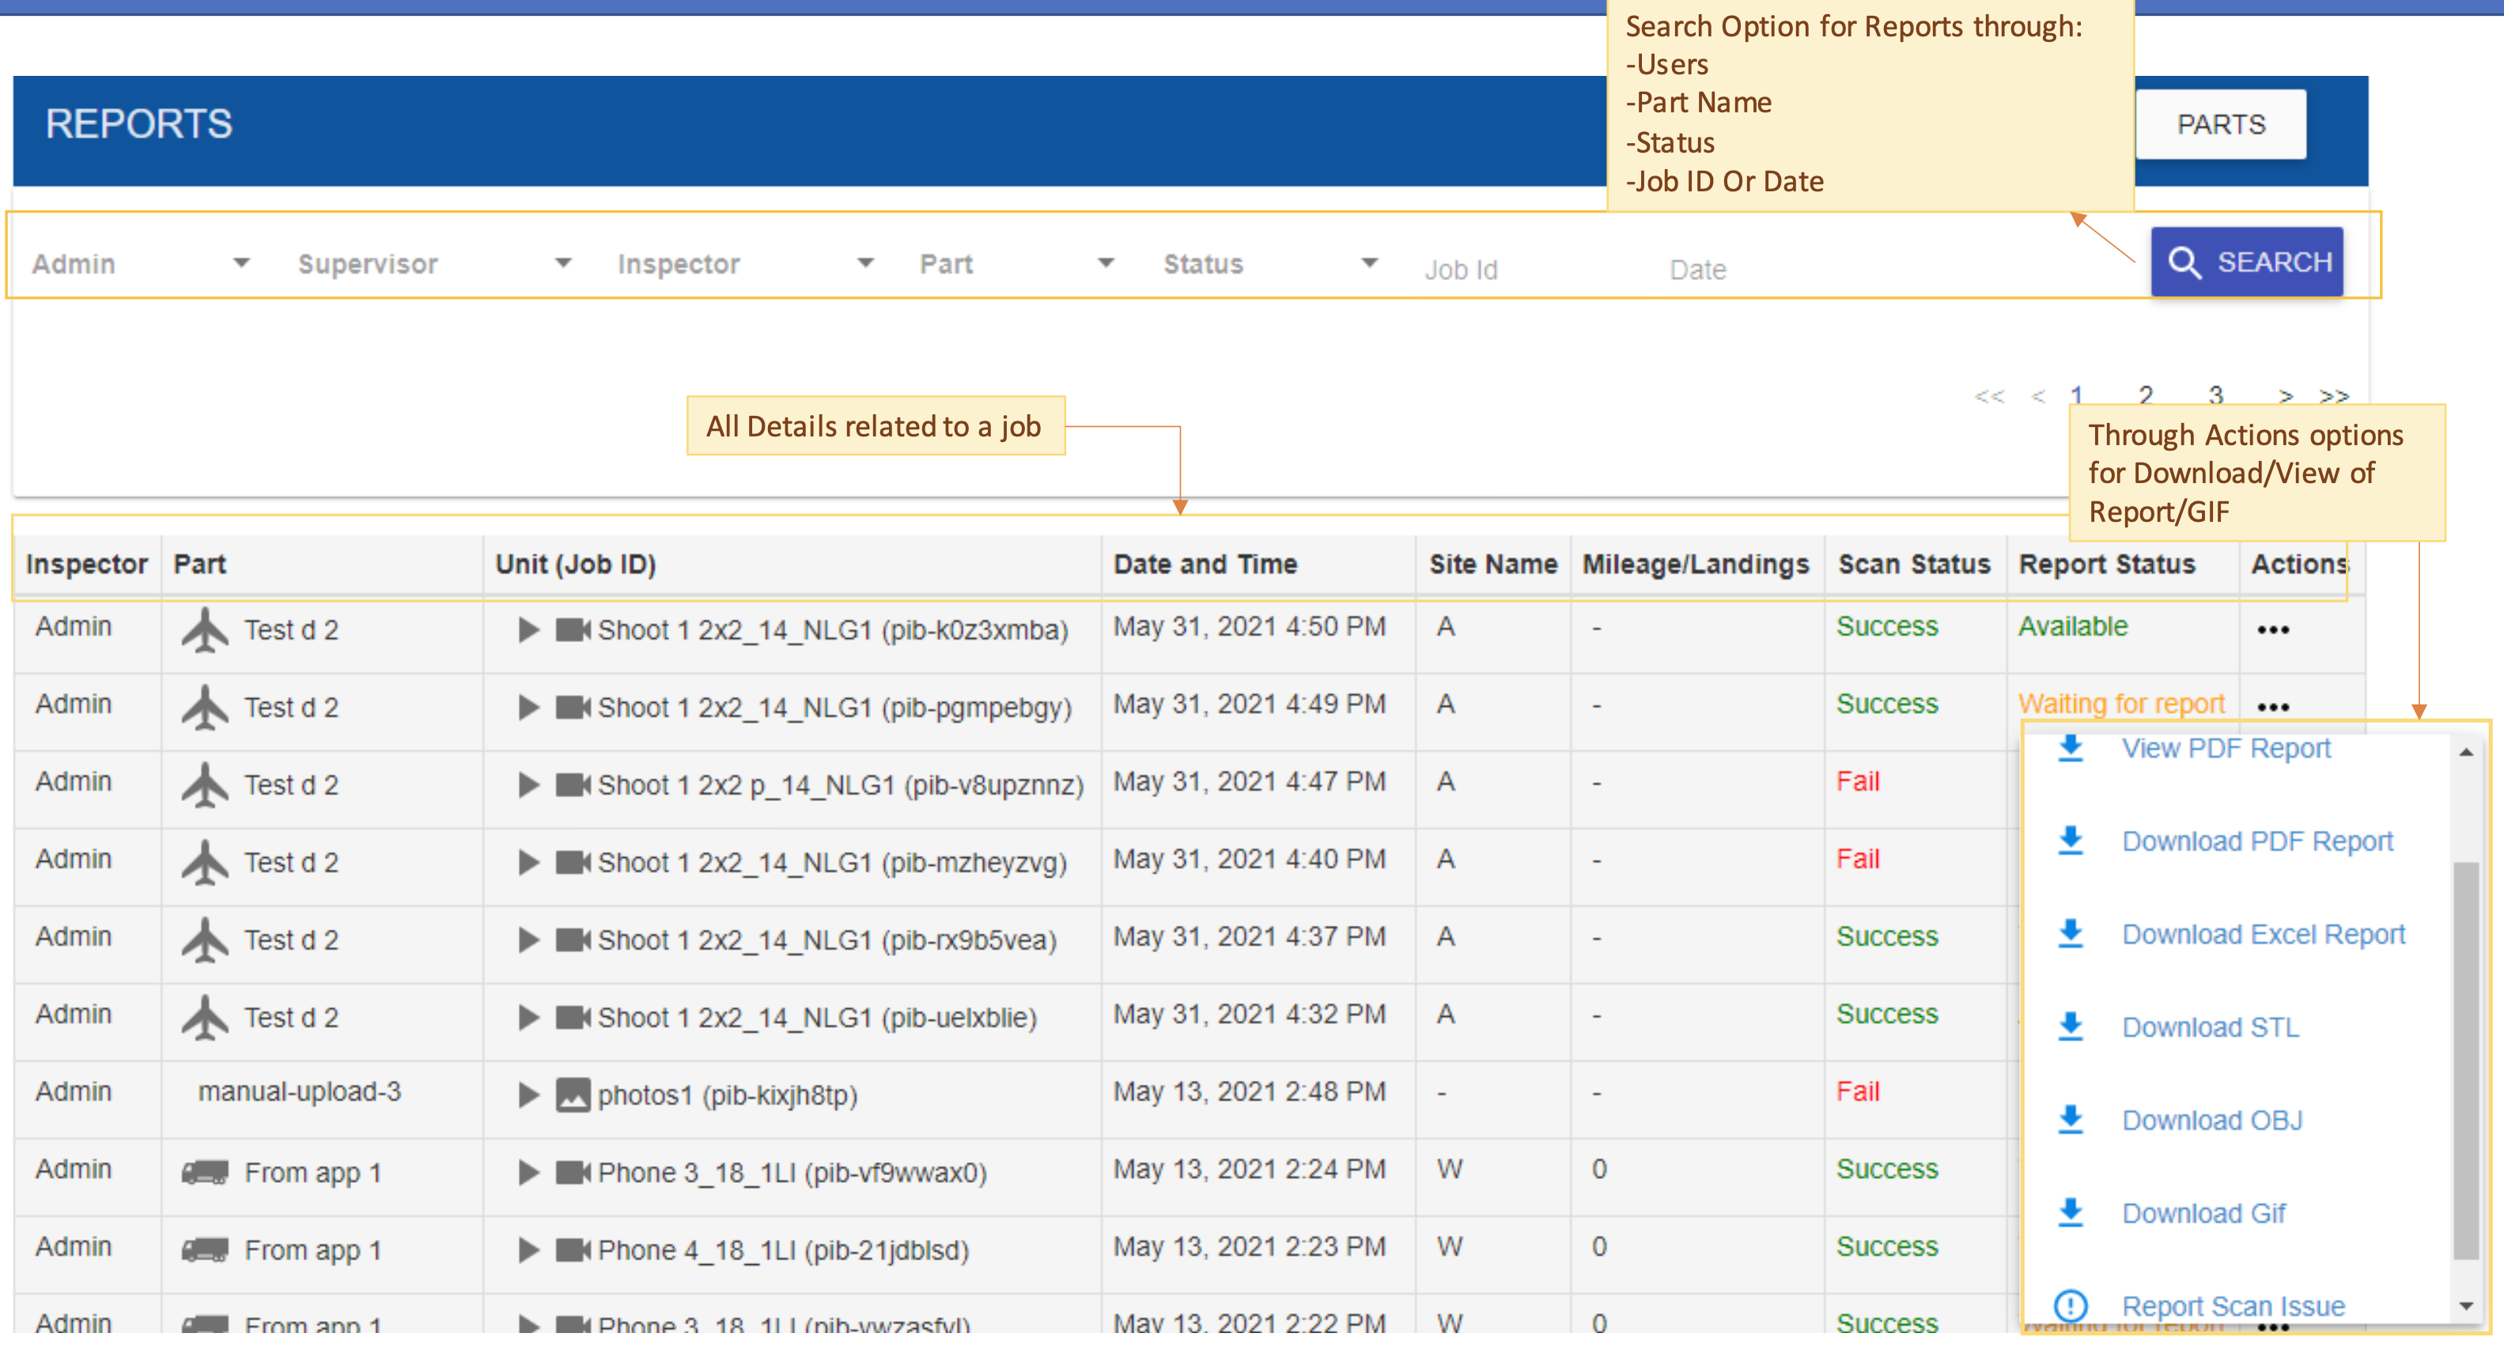
Task: Click video camera icon for pib-mzheyzvg
Action: [x=573, y=862]
